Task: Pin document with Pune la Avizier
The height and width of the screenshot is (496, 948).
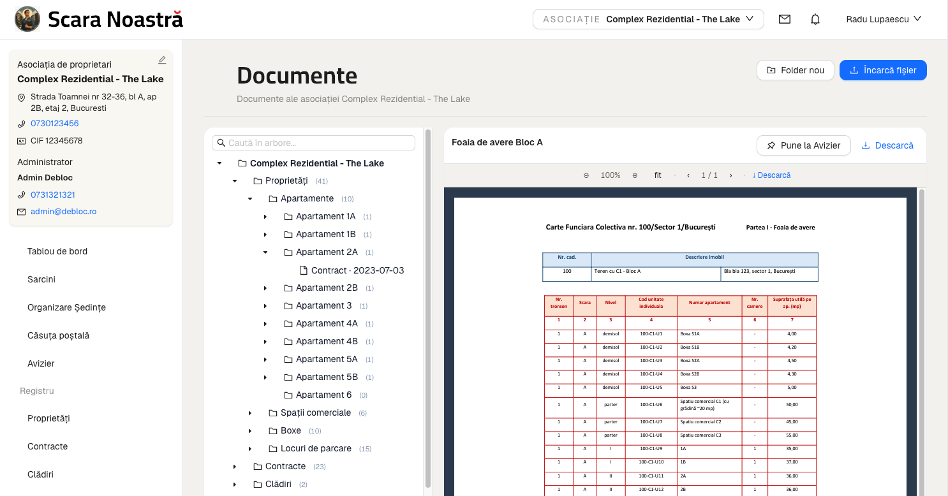Action: (x=804, y=145)
